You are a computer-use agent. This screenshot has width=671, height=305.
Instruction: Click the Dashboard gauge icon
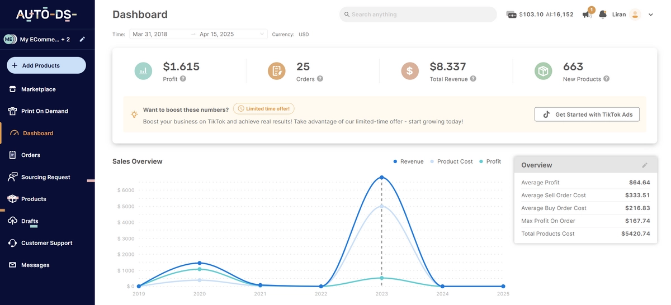(14, 133)
